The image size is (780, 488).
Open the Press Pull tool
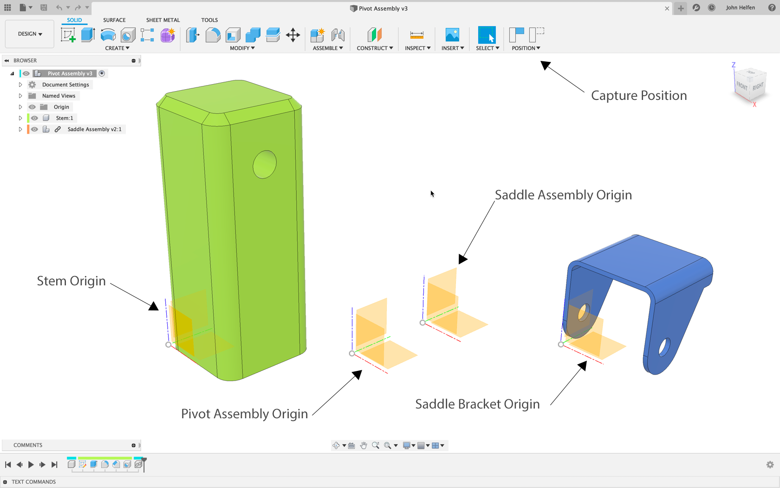[192, 35]
